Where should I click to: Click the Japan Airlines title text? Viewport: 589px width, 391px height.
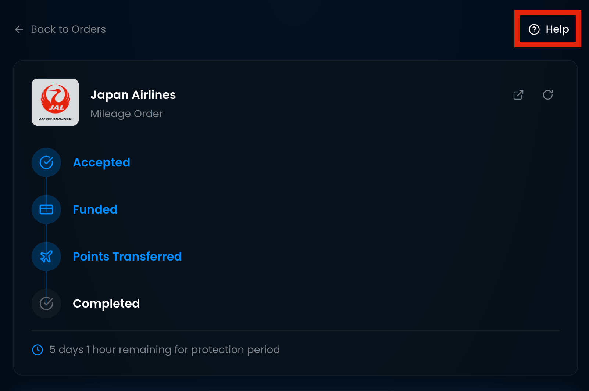click(x=133, y=95)
